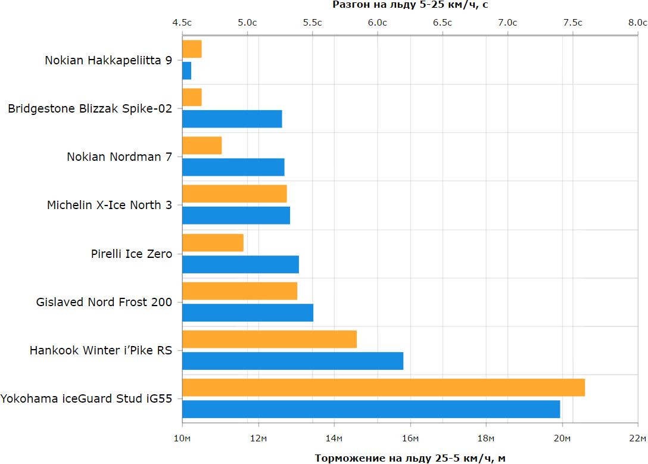The image size is (648, 464).
Task: Click the '10м' bottom axis tick label
Action: pos(182,438)
